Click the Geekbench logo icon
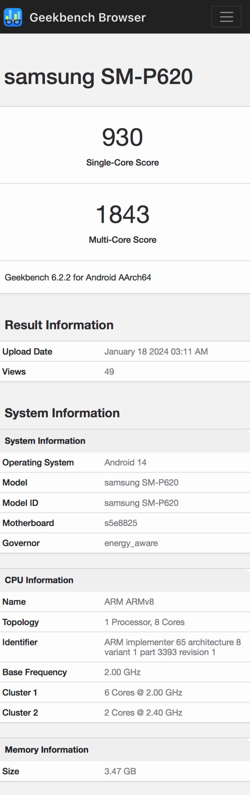Screen dimensions: 250x795 click(x=13, y=17)
